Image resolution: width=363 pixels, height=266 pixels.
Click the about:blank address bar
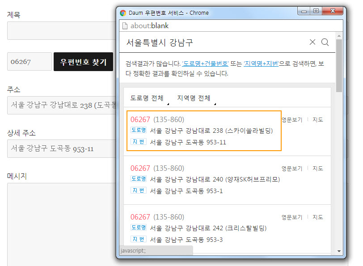pos(231,25)
